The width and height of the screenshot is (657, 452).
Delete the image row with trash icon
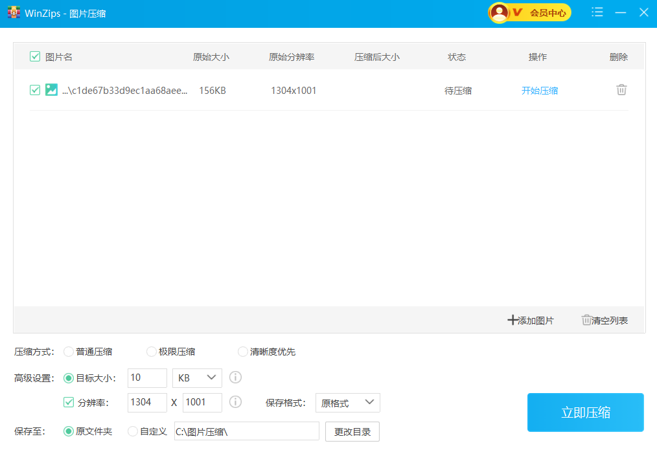click(x=621, y=90)
